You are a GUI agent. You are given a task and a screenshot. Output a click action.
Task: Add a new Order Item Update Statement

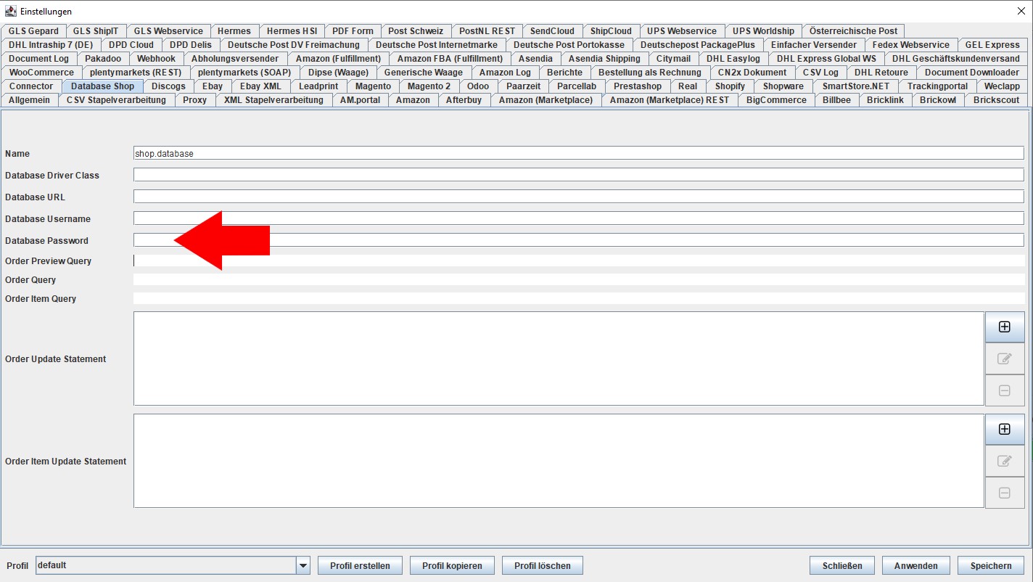1004,429
